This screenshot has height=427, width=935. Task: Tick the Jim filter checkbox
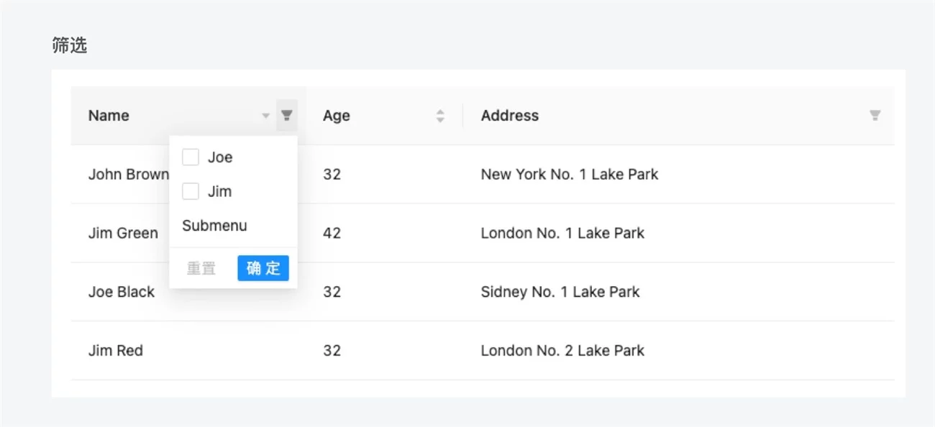(191, 192)
